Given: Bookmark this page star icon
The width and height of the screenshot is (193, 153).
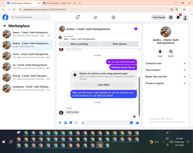Looking at the screenshot, I should click(x=177, y=10).
